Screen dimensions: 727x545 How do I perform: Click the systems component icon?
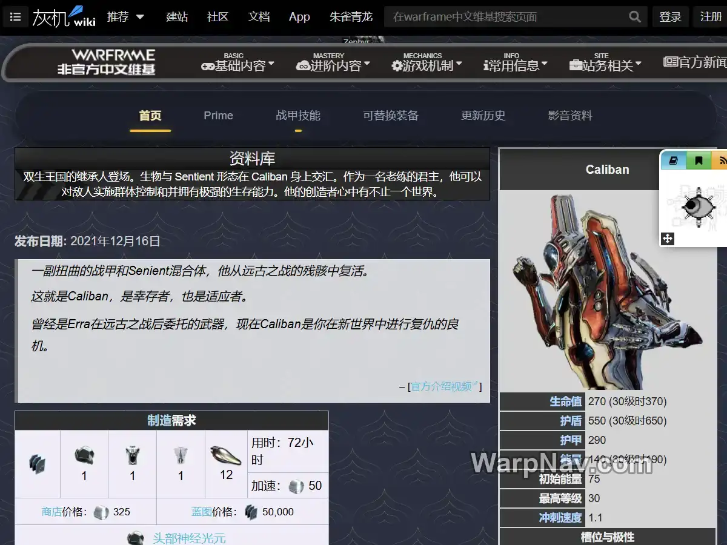[181, 455]
